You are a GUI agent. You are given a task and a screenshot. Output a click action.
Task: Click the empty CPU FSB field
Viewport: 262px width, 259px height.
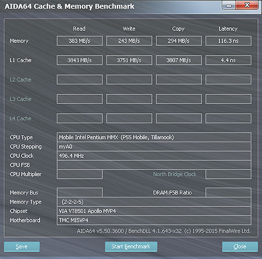(x=154, y=165)
